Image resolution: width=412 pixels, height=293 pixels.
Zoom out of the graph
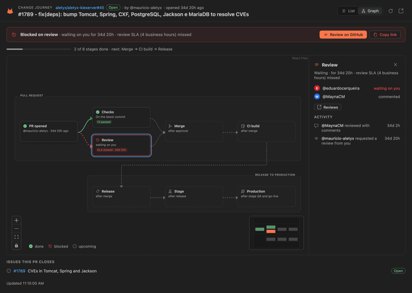point(16,229)
